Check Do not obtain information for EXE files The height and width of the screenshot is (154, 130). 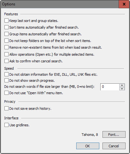coord(6,74)
